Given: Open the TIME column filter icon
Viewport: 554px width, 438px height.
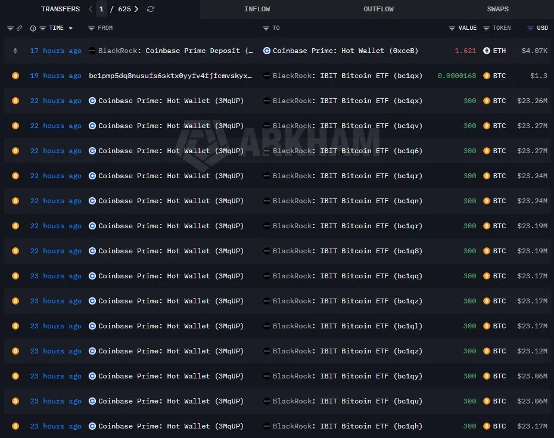Looking at the screenshot, I should pyautogui.click(x=43, y=28).
